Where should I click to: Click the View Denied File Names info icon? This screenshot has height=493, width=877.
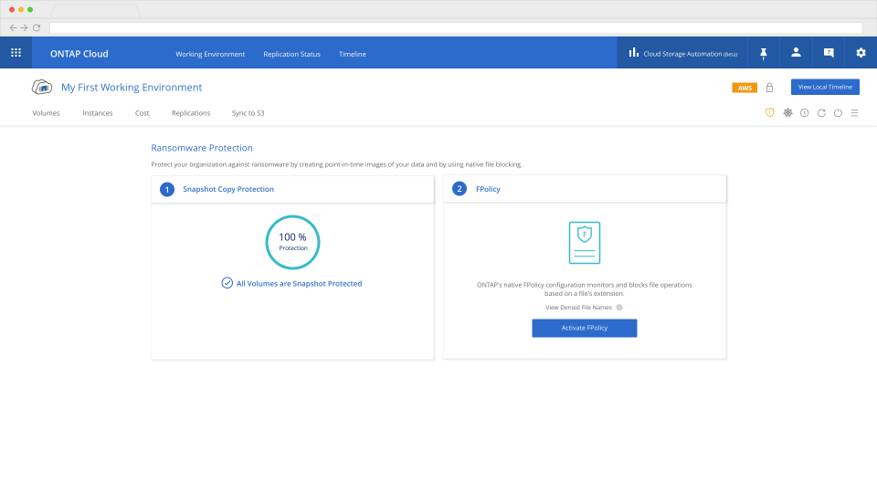point(619,308)
